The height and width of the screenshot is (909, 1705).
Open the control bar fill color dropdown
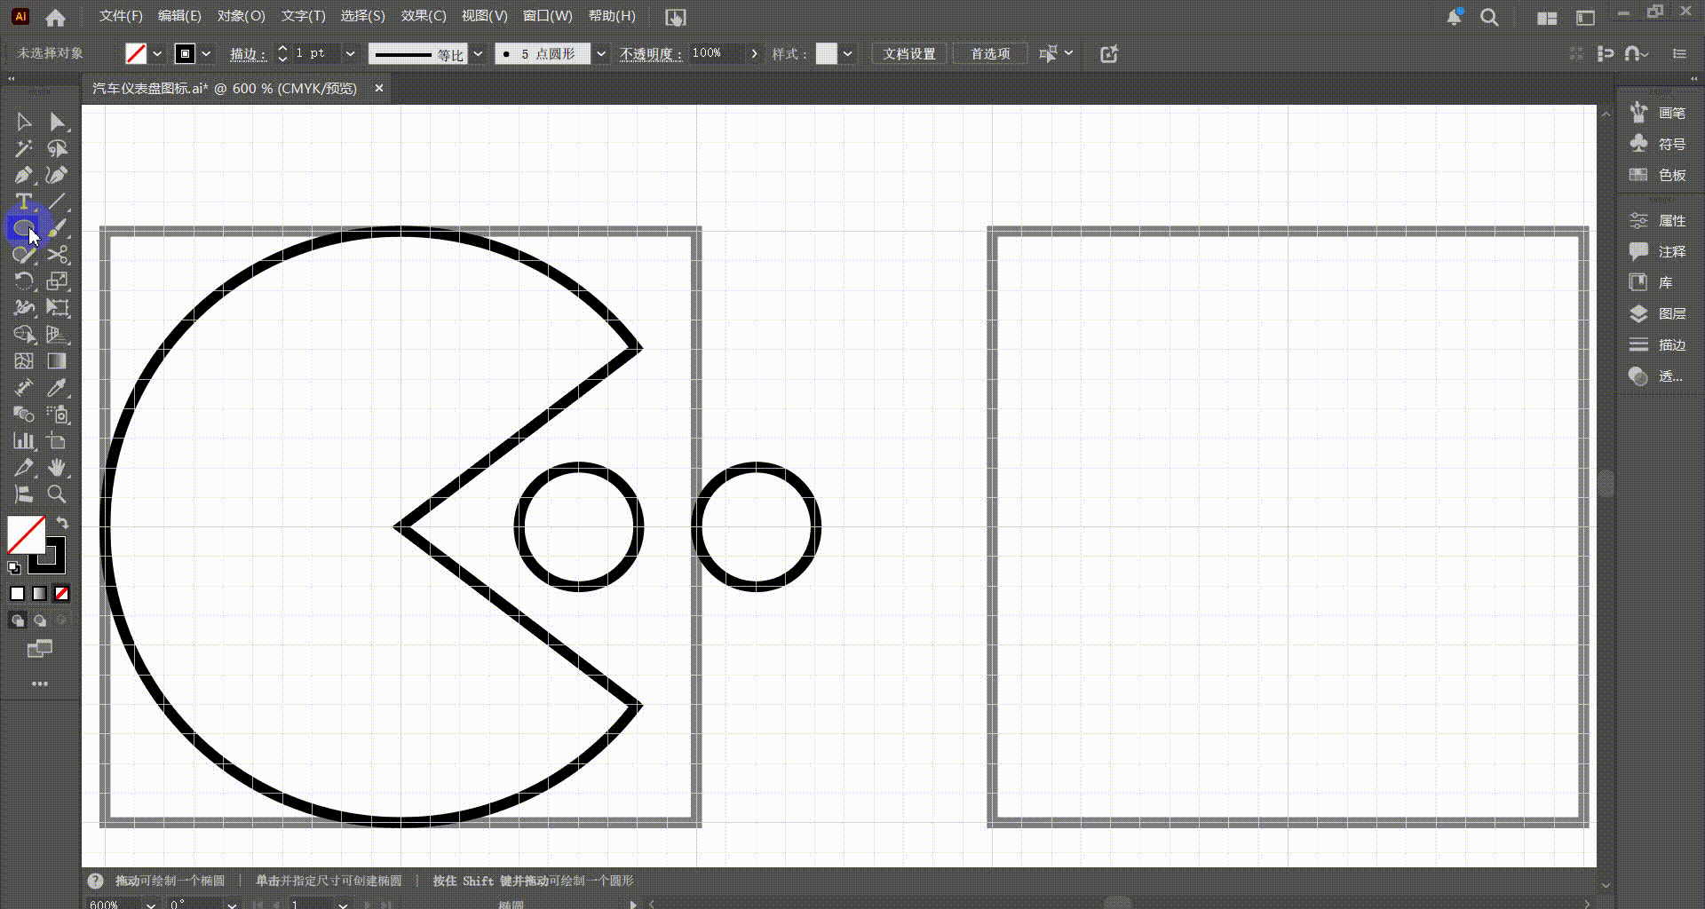157,54
